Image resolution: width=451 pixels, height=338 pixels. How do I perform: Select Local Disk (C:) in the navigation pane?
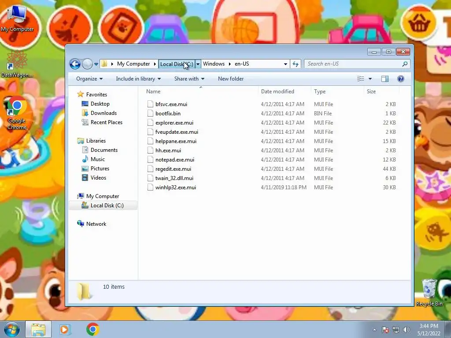pos(103,206)
